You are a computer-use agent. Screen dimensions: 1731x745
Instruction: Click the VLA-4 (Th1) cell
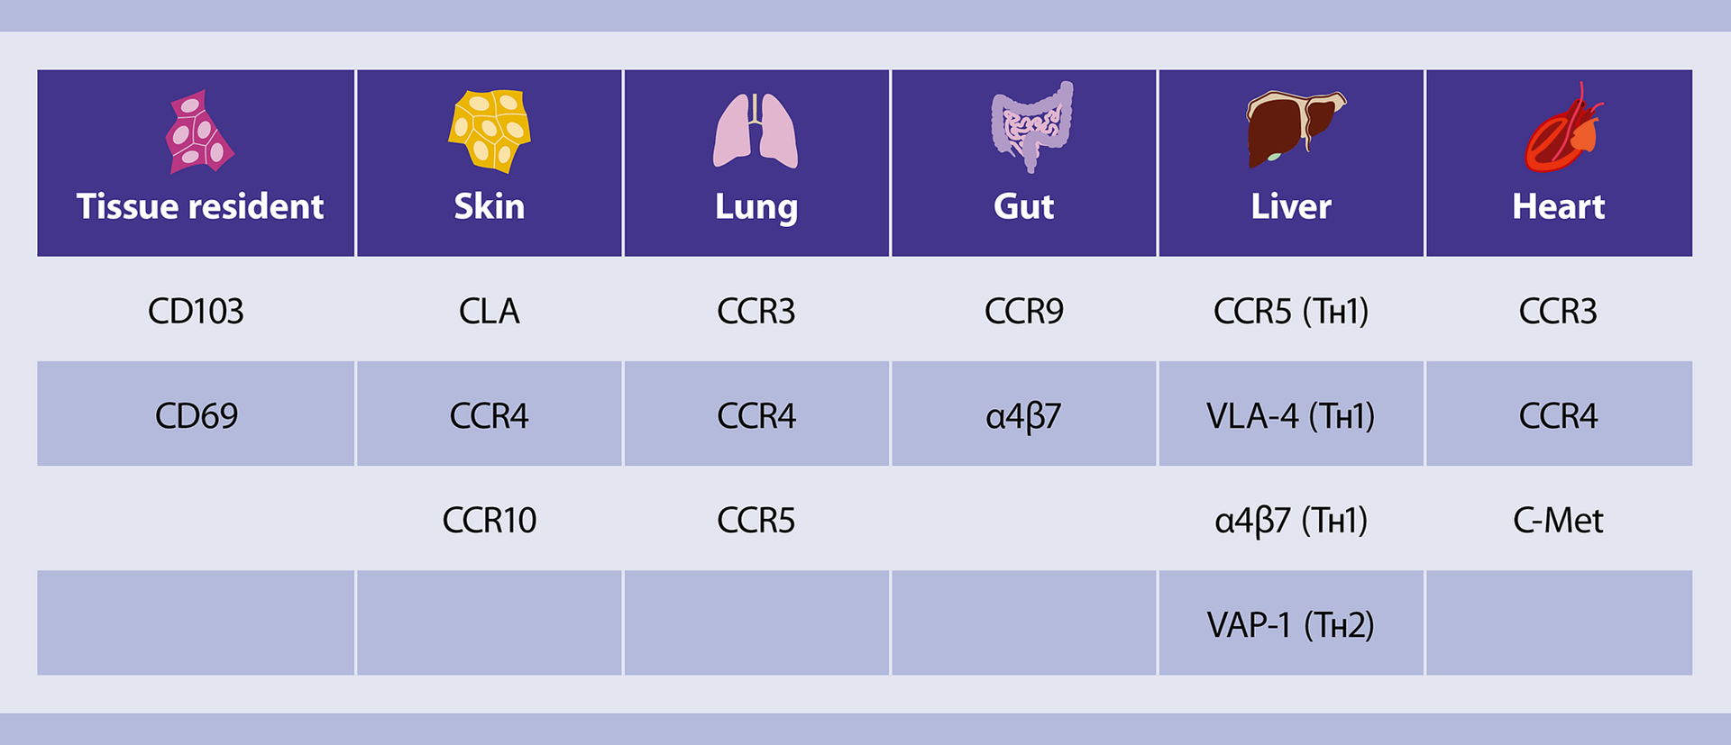coord(1290,416)
